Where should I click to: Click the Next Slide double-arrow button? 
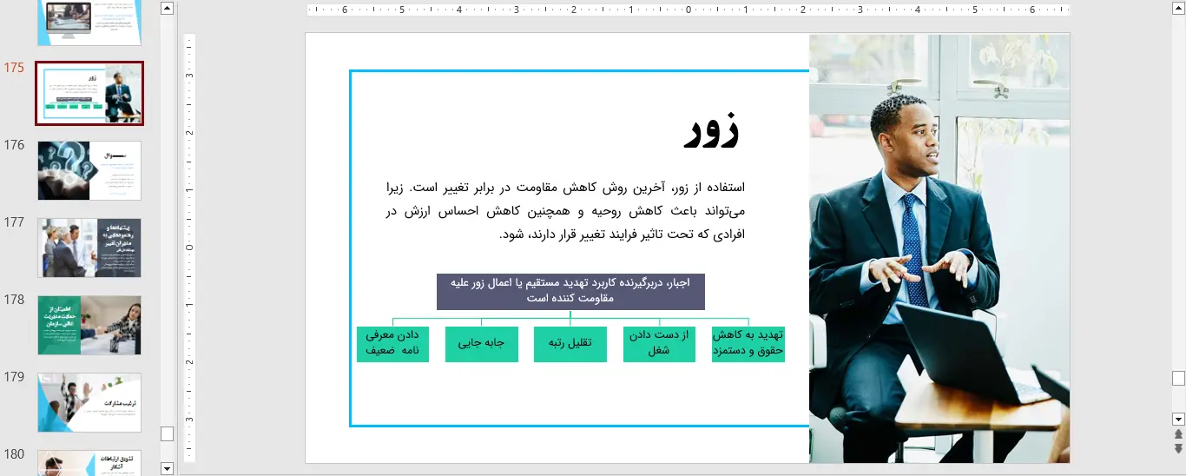1178,448
